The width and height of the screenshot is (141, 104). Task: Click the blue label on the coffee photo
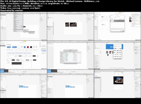click(x=118, y=78)
